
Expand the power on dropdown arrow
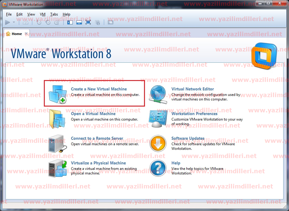[14, 22]
